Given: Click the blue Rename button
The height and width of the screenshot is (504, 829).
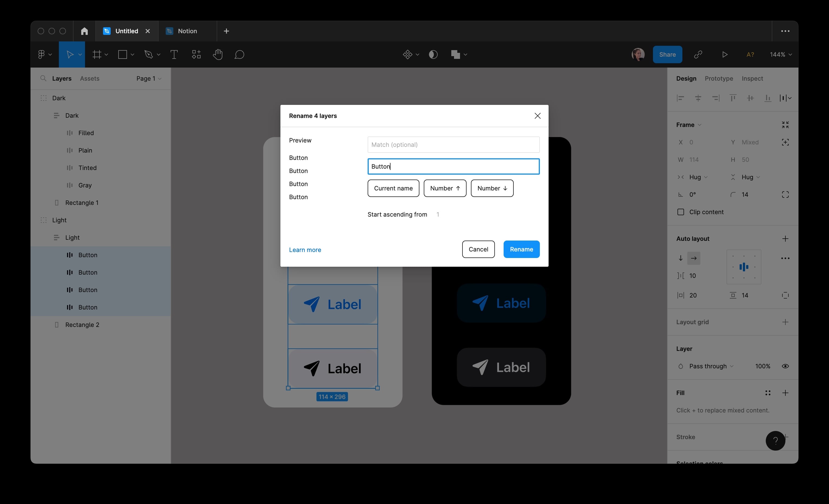Looking at the screenshot, I should click(521, 249).
